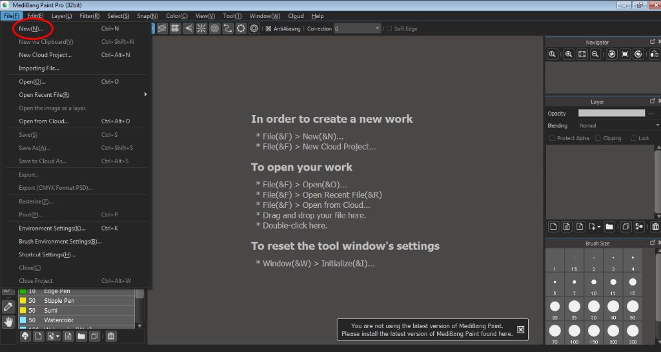Image resolution: width=661 pixels, height=352 pixels.
Task: Choose New Cloud Project menu item
Action: [77, 55]
